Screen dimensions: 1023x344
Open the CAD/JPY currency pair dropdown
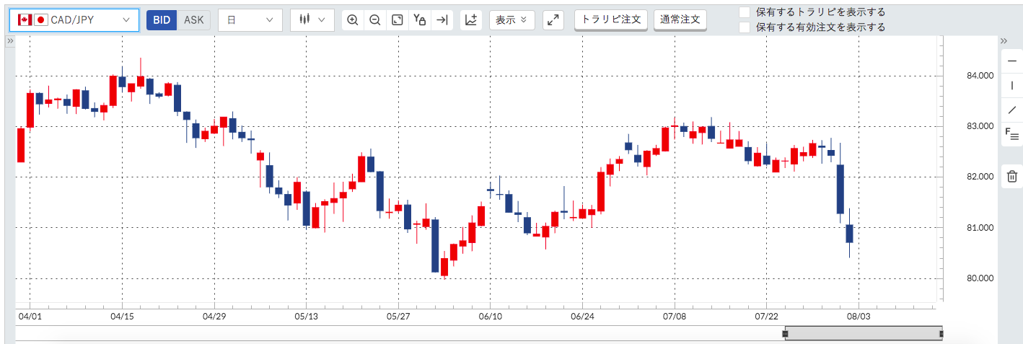[74, 20]
